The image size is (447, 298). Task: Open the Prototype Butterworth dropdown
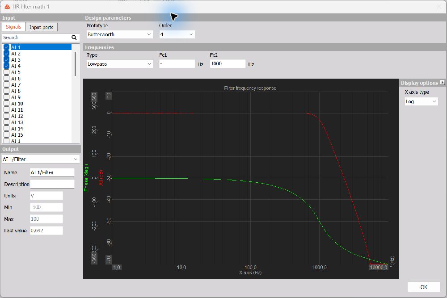120,34
